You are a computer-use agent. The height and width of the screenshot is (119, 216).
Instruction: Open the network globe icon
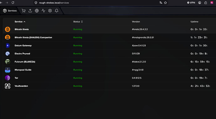click(37, 11)
